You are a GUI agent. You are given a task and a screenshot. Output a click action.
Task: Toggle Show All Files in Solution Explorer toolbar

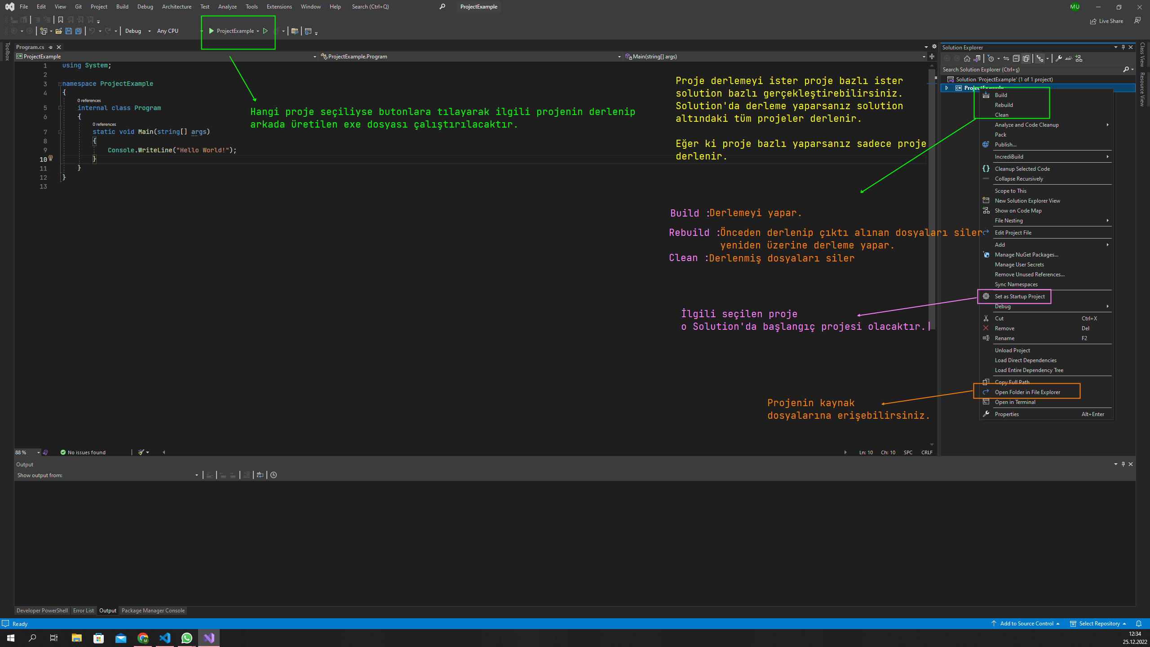pyautogui.click(x=1026, y=58)
